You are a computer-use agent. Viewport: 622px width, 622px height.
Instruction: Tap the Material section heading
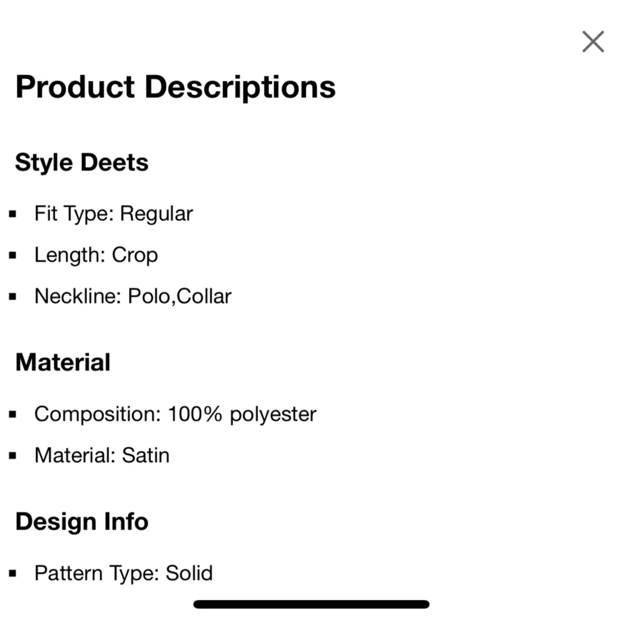(x=62, y=362)
